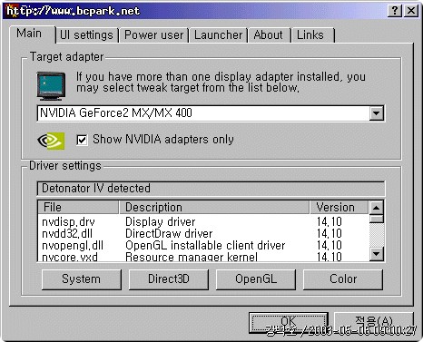This screenshot has height=342, width=423.
Task: Sort by the Version column header
Action: [339, 208]
